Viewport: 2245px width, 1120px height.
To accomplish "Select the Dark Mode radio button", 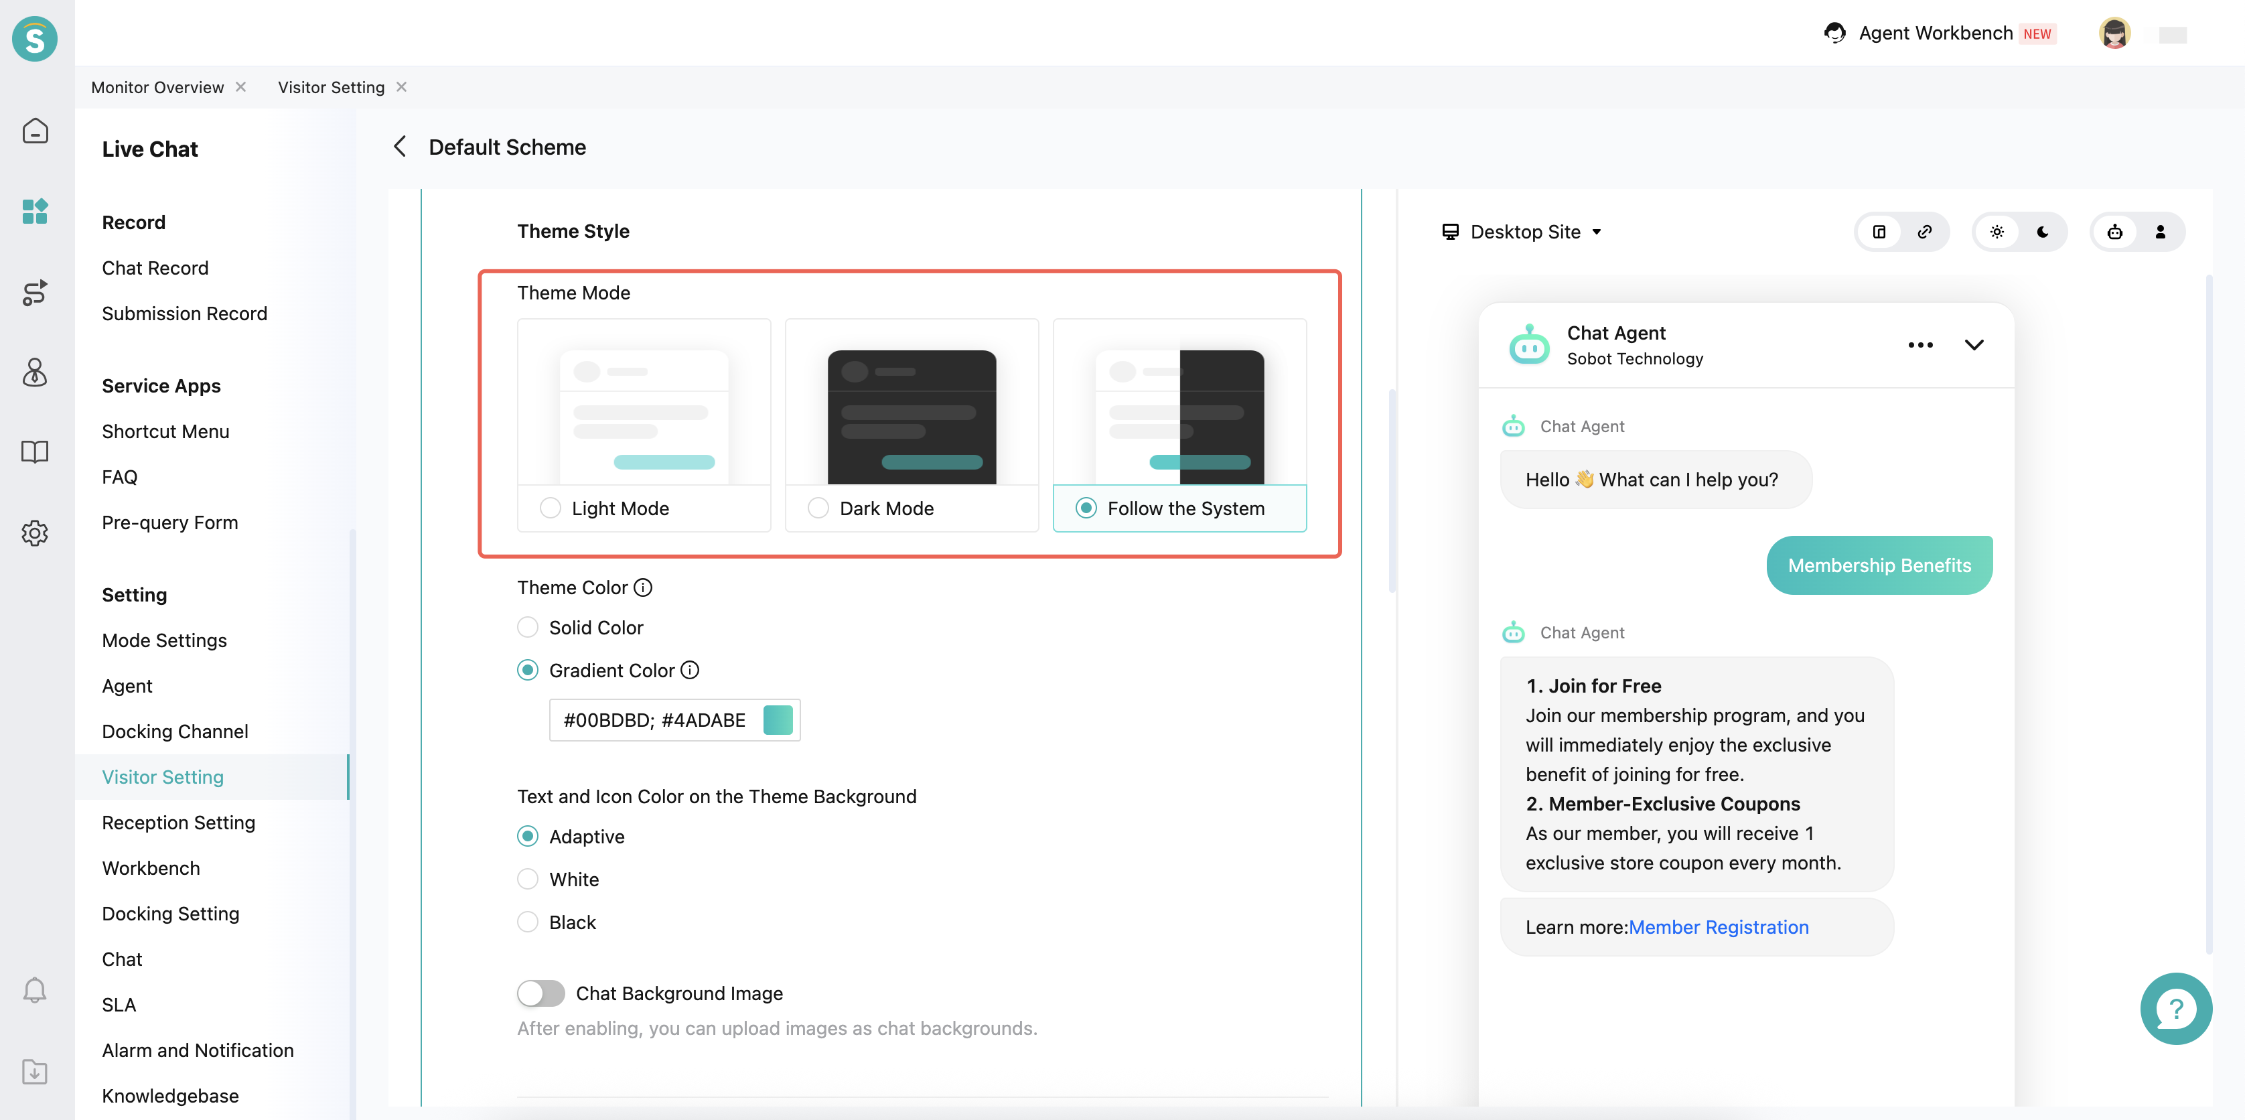I will point(818,508).
